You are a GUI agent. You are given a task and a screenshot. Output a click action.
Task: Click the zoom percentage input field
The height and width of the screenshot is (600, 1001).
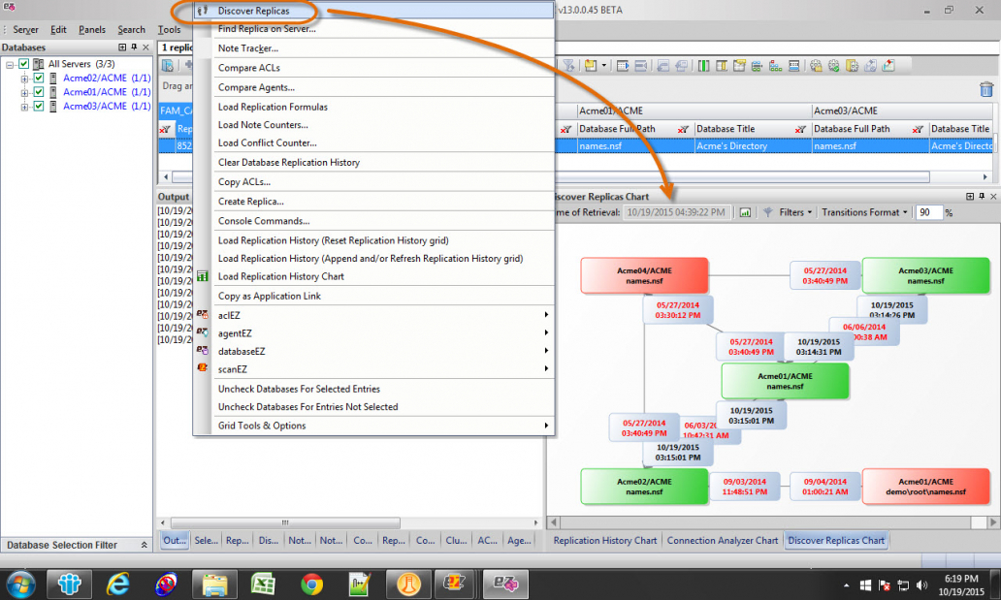[x=929, y=212]
